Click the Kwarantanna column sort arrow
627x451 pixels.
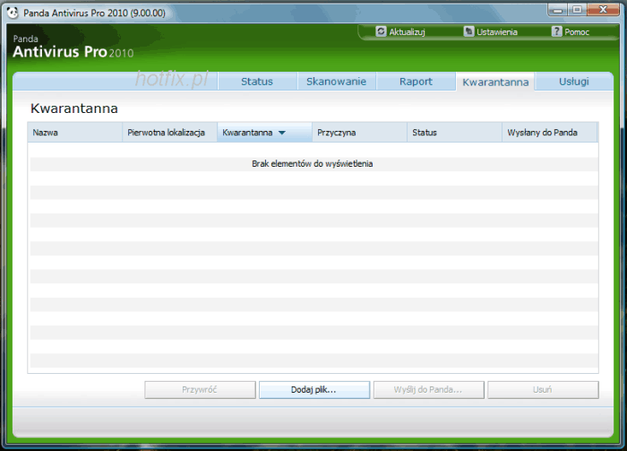281,133
